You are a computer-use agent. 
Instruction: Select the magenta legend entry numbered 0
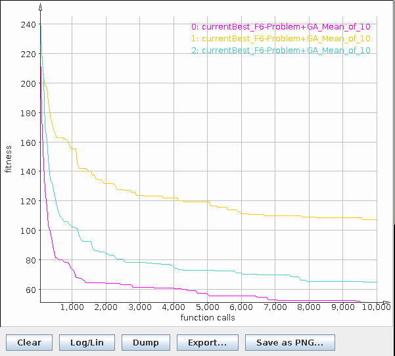click(x=281, y=27)
